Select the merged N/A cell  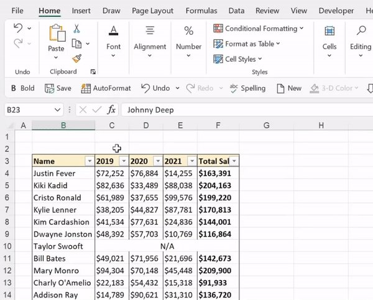(x=167, y=246)
